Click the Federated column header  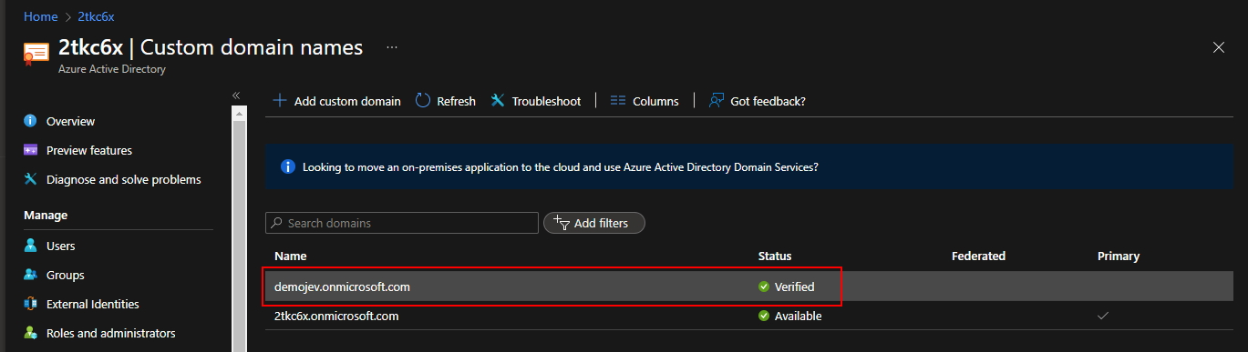click(978, 256)
